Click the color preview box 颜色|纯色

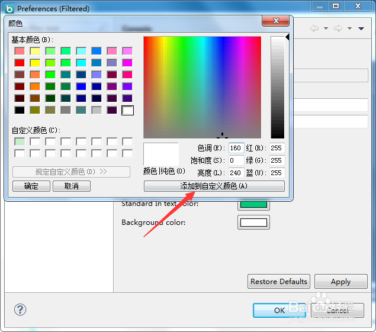tap(161, 154)
